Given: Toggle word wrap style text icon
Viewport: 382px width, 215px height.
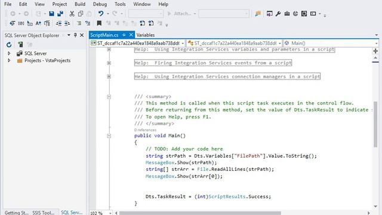Looking at the screenshot, I should [47, 23].
